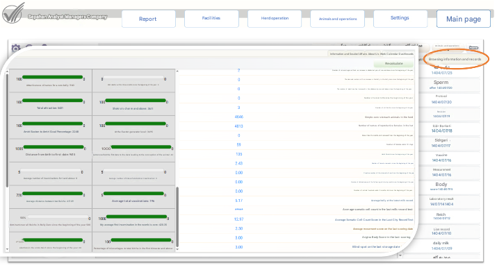Image resolution: width=497 pixels, height=279 pixels.
Task: Open the Facilities menu
Action: click(211, 18)
